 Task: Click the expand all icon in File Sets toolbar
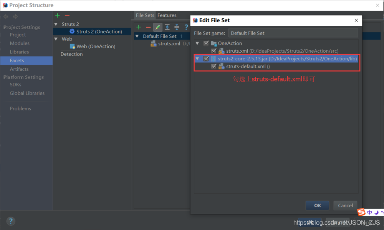pos(167,27)
